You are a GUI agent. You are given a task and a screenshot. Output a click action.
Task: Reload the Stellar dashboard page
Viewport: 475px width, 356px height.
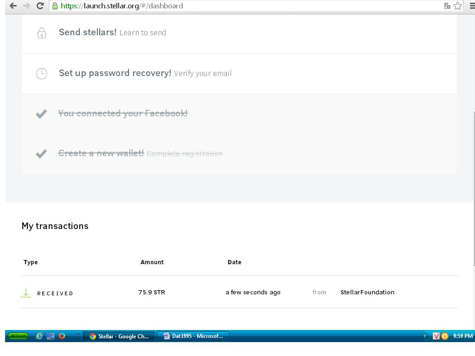pos(40,6)
